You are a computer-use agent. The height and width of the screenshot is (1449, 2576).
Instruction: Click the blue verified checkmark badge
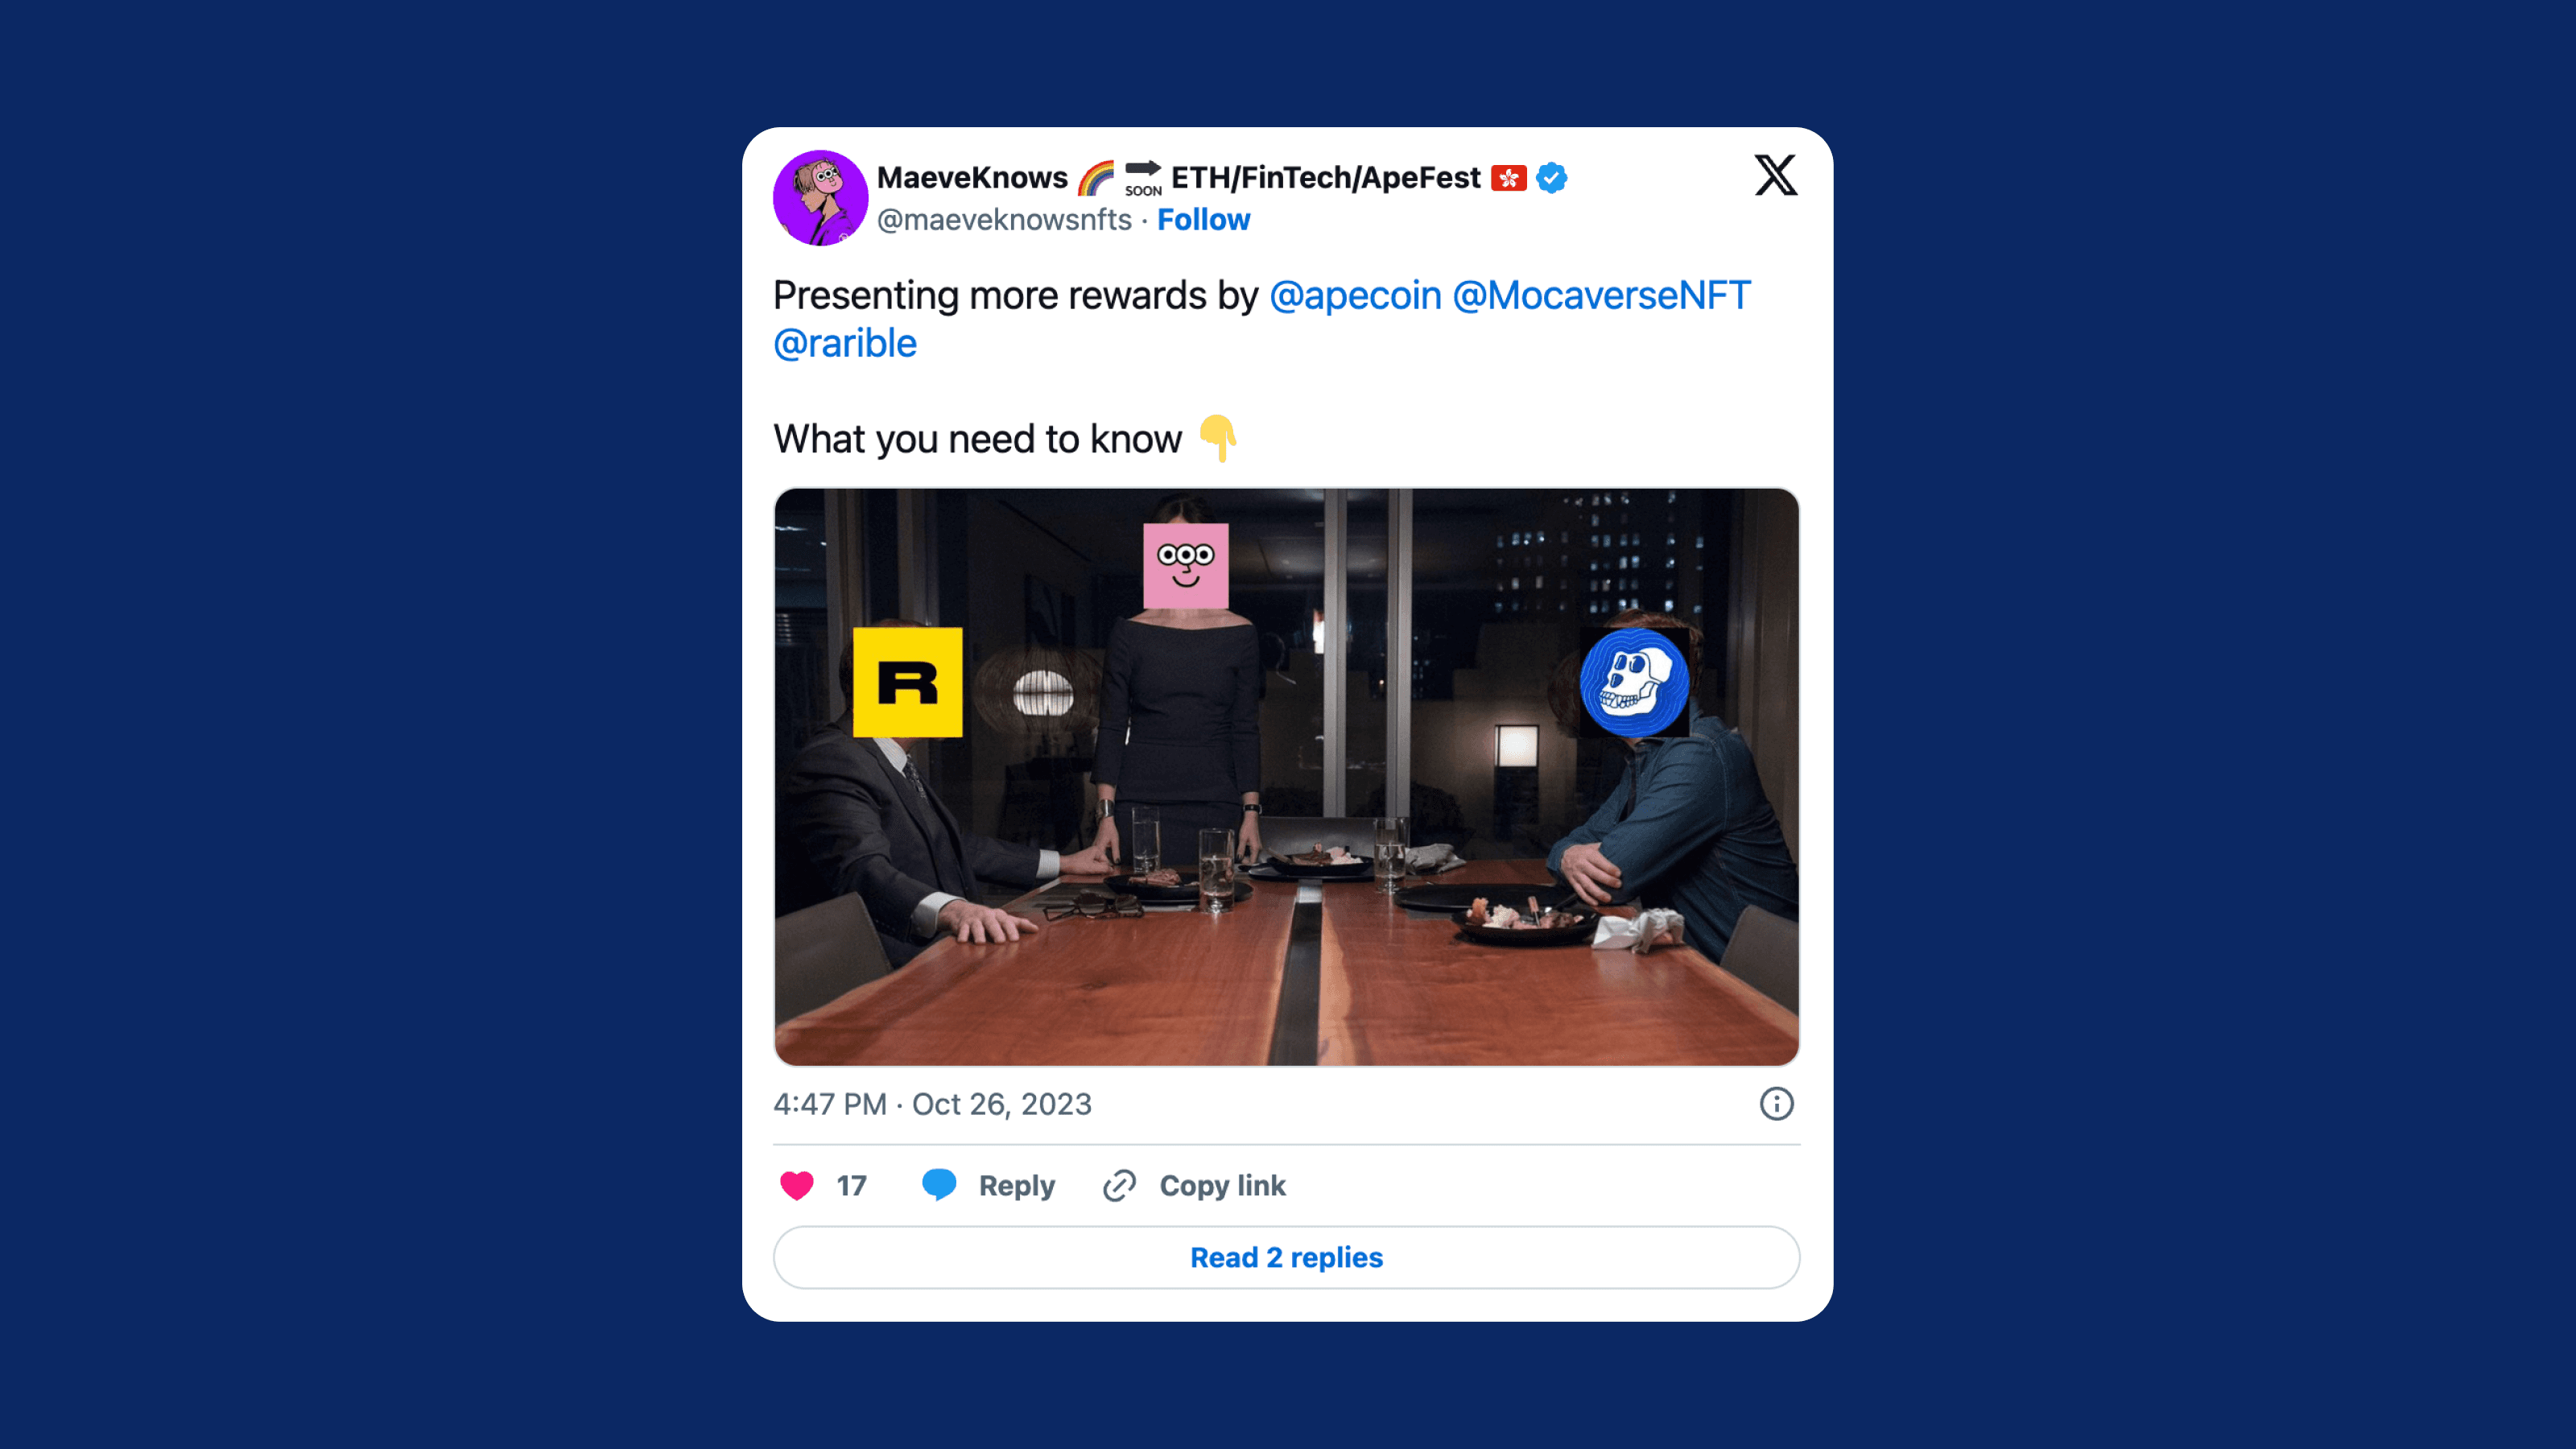pos(1551,178)
